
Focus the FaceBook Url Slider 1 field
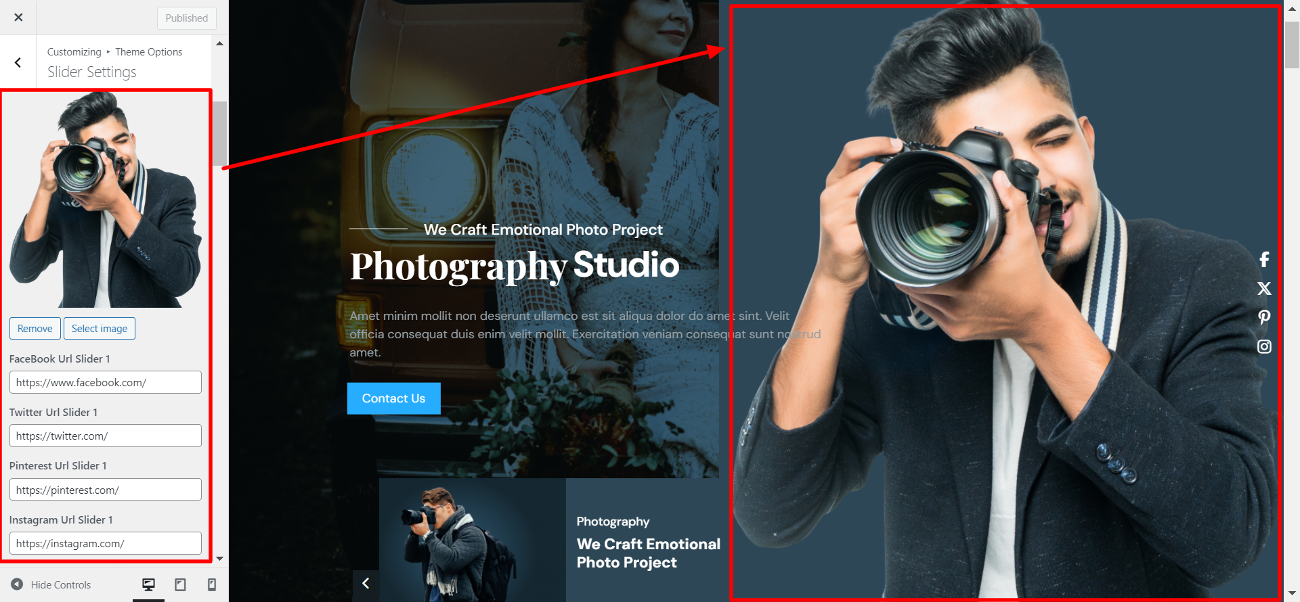[106, 382]
